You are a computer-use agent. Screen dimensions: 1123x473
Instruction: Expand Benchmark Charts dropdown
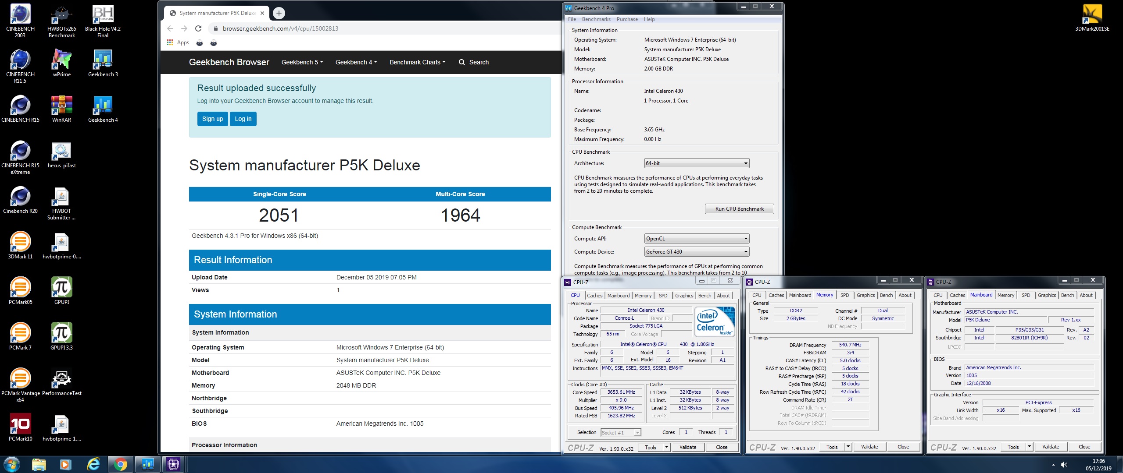[x=417, y=62]
